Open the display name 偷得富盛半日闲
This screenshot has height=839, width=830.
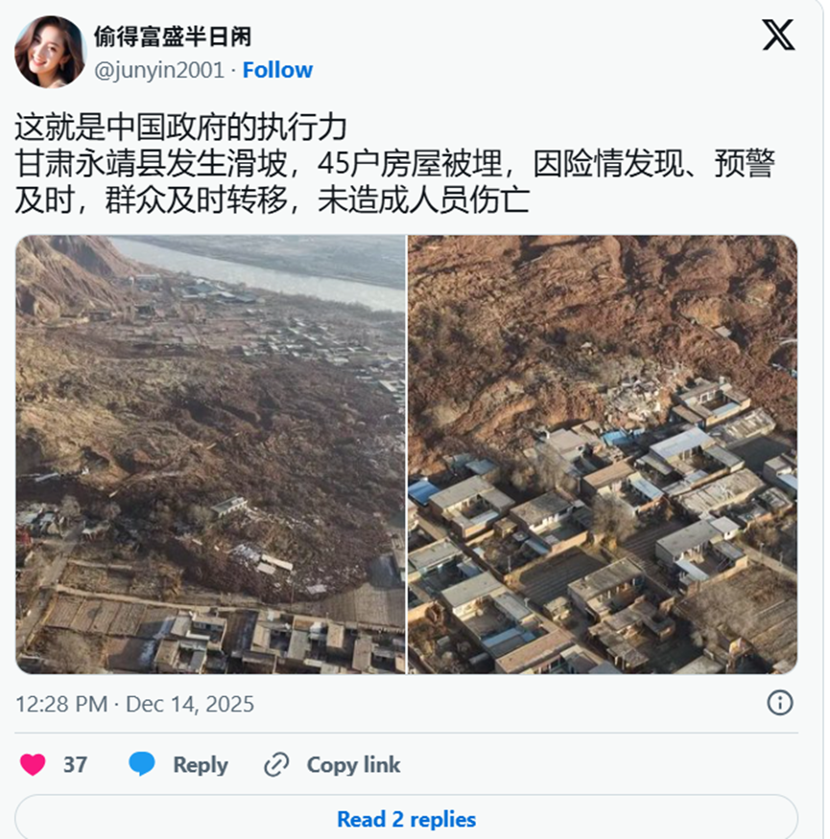pos(173,36)
